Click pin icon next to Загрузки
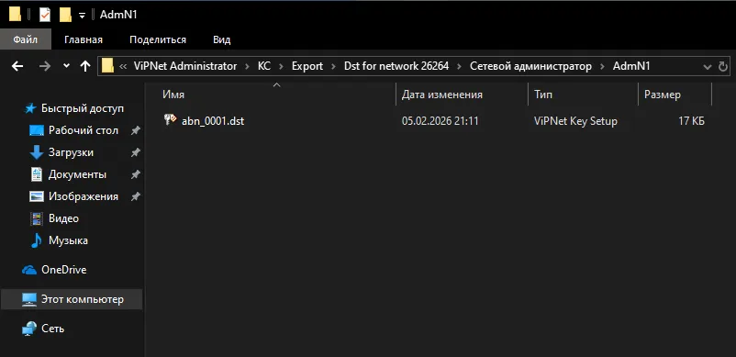 [135, 152]
